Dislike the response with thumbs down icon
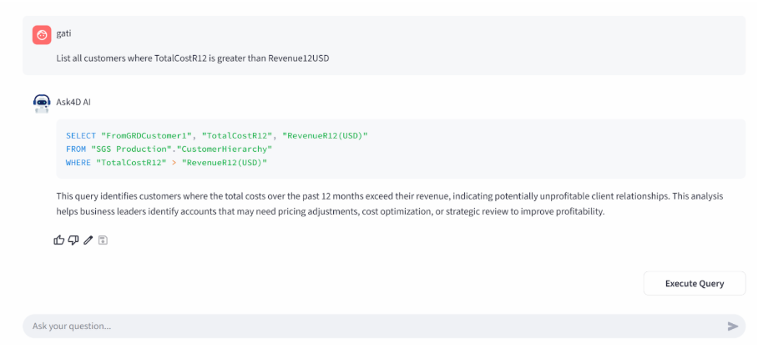 pos(73,240)
